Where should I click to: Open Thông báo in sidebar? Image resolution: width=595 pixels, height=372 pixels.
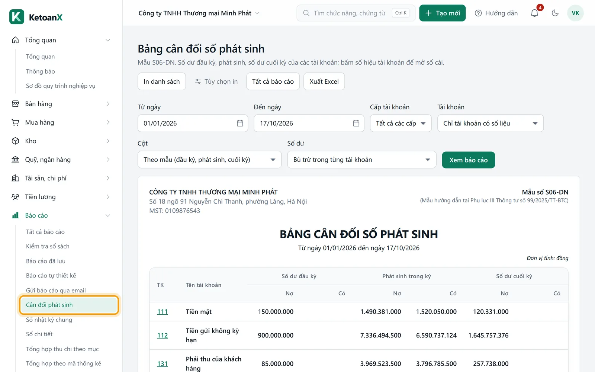point(41,71)
